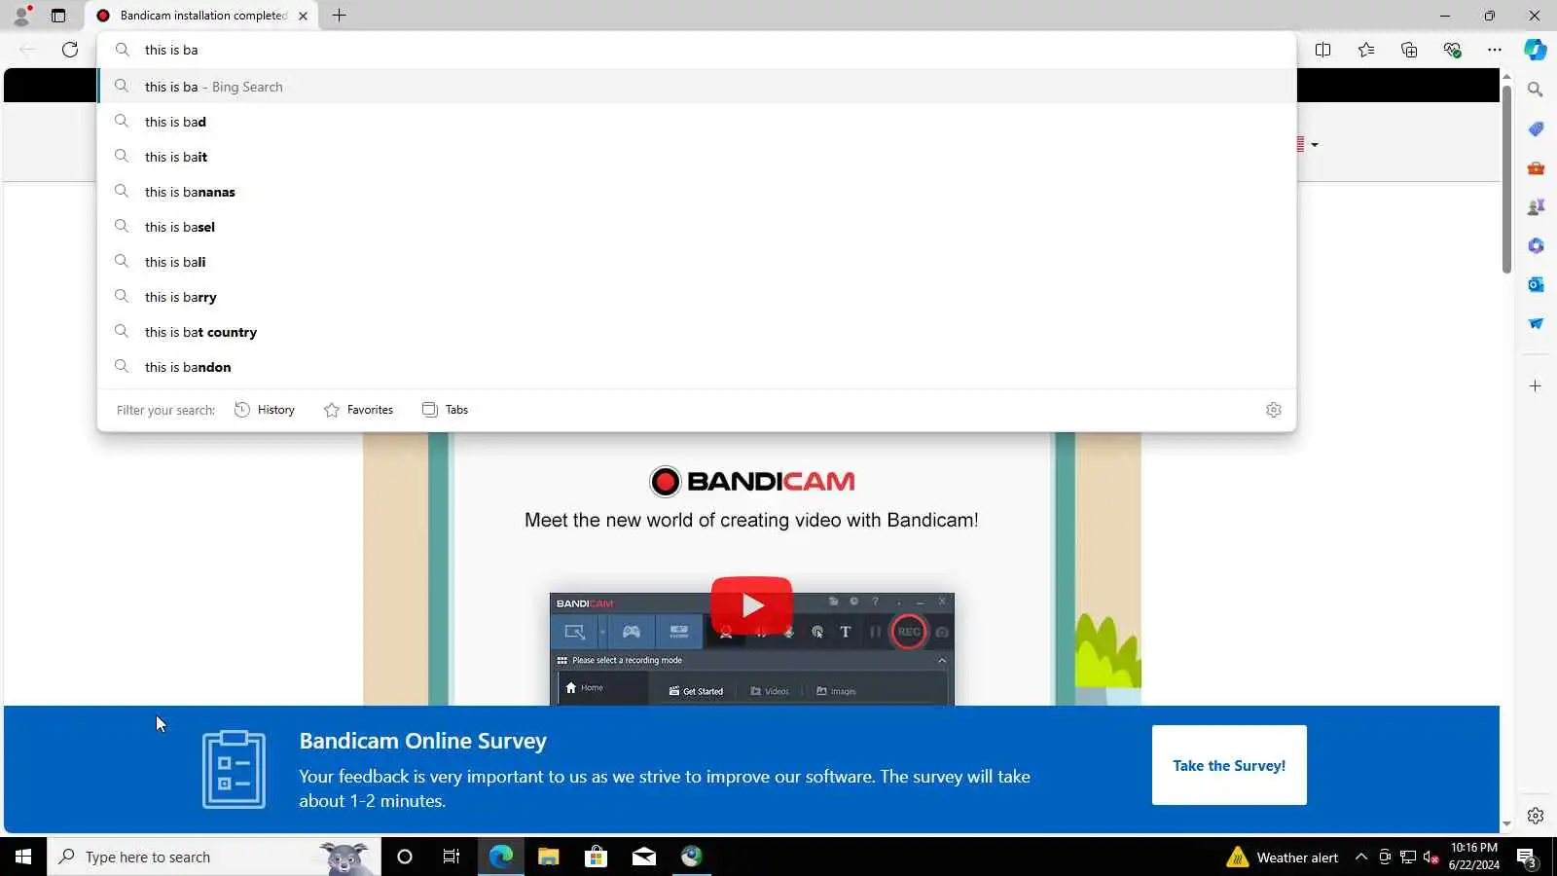Show hidden system tray icons

(1360, 857)
